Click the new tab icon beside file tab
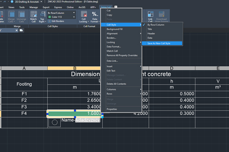The height and width of the screenshot is (152, 229). click(21, 30)
